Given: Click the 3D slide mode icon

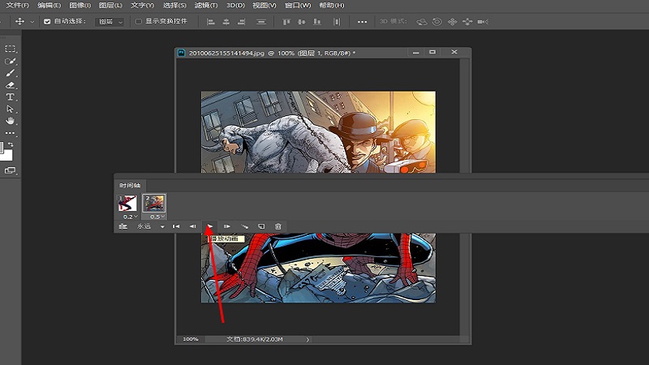Looking at the screenshot, I should click(x=467, y=22).
